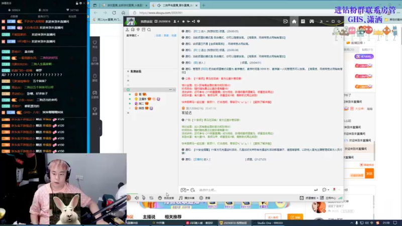This screenshot has width=402, height=226.
Task: Open the channel shield badge icon
Action: 198,22
